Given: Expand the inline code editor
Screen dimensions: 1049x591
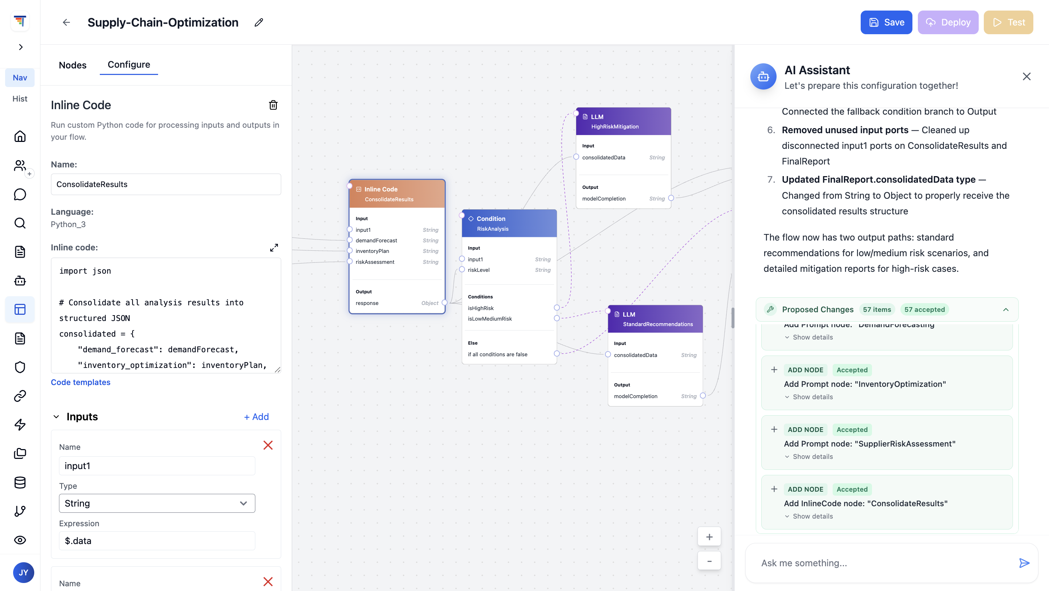Looking at the screenshot, I should click(x=274, y=248).
